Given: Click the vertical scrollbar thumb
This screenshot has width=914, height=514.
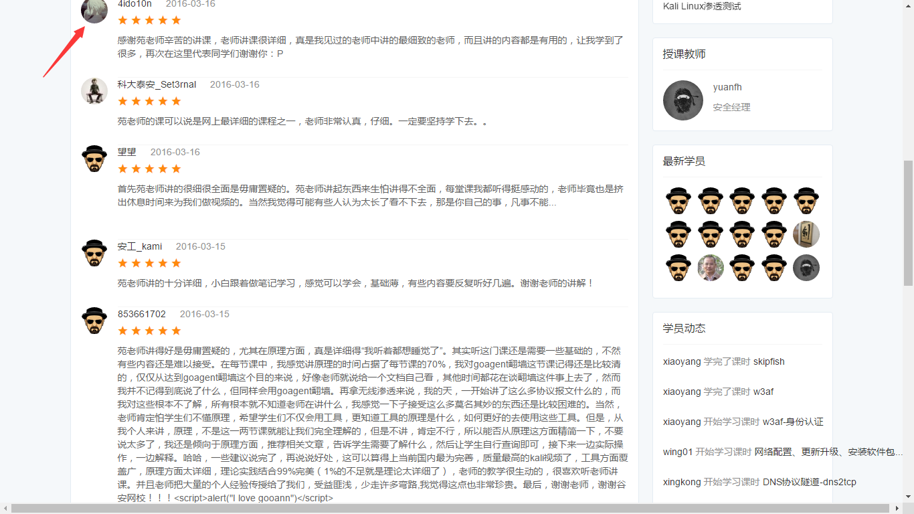Looking at the screenshot, I should (x=908, y=224).
